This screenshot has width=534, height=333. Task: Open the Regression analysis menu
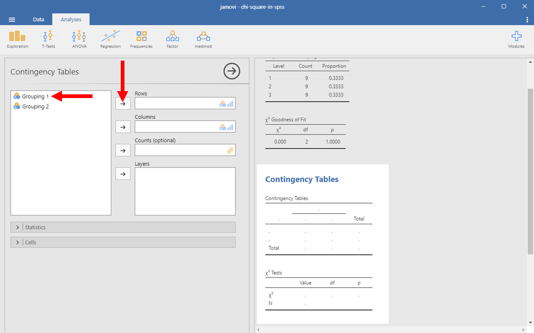(x=110, y=39)
